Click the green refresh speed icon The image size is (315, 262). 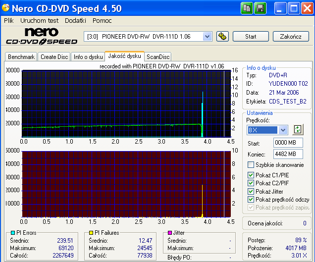click(x=297, y=130)
